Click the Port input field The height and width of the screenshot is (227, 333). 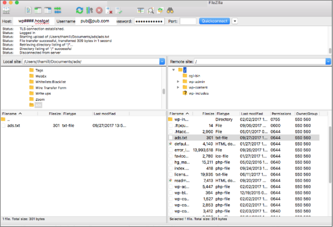click(x=188, y=21)
